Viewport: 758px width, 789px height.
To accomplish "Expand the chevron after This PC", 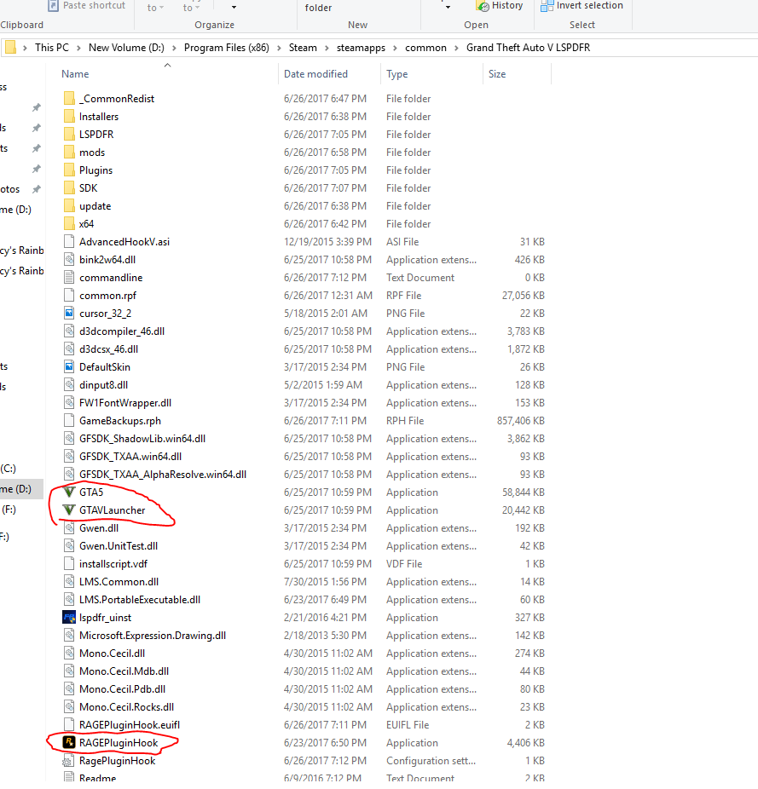I will [x=78, y=48].
